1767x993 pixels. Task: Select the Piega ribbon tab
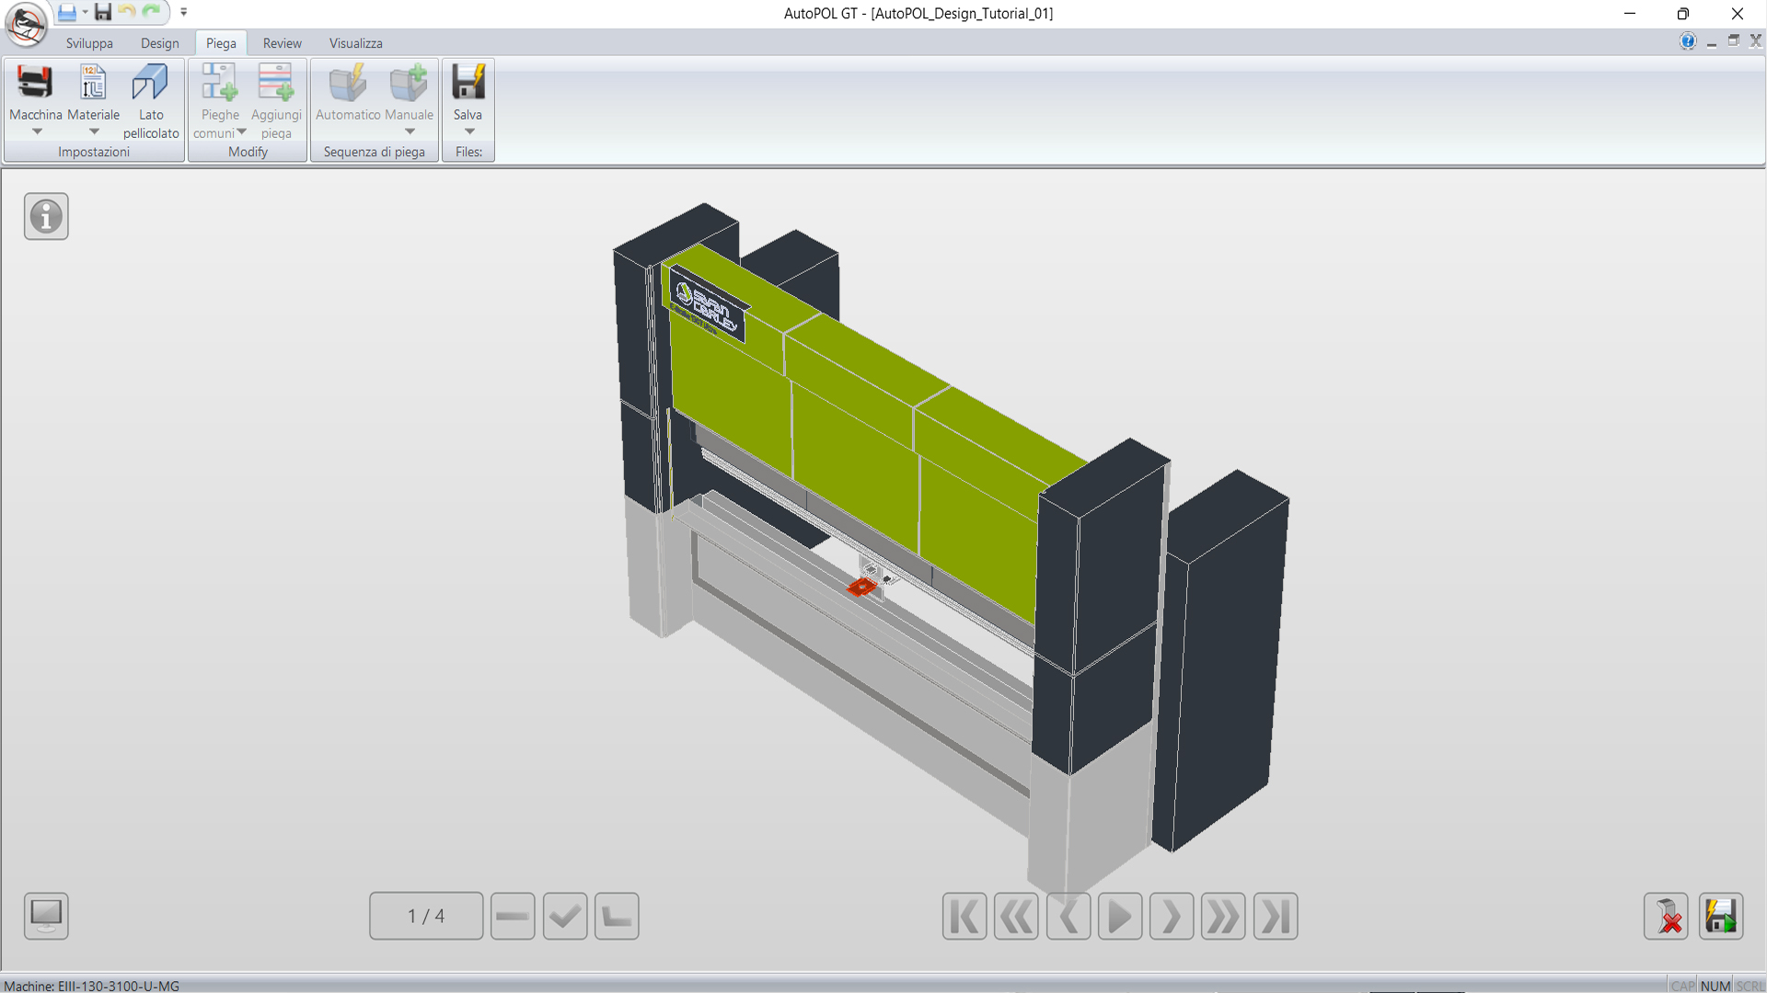click(x=221, y=43)
